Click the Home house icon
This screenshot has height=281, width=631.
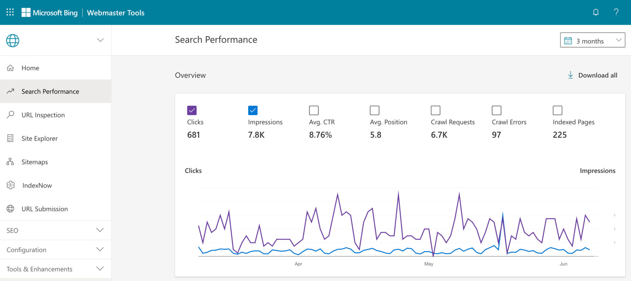pos(11,68)
